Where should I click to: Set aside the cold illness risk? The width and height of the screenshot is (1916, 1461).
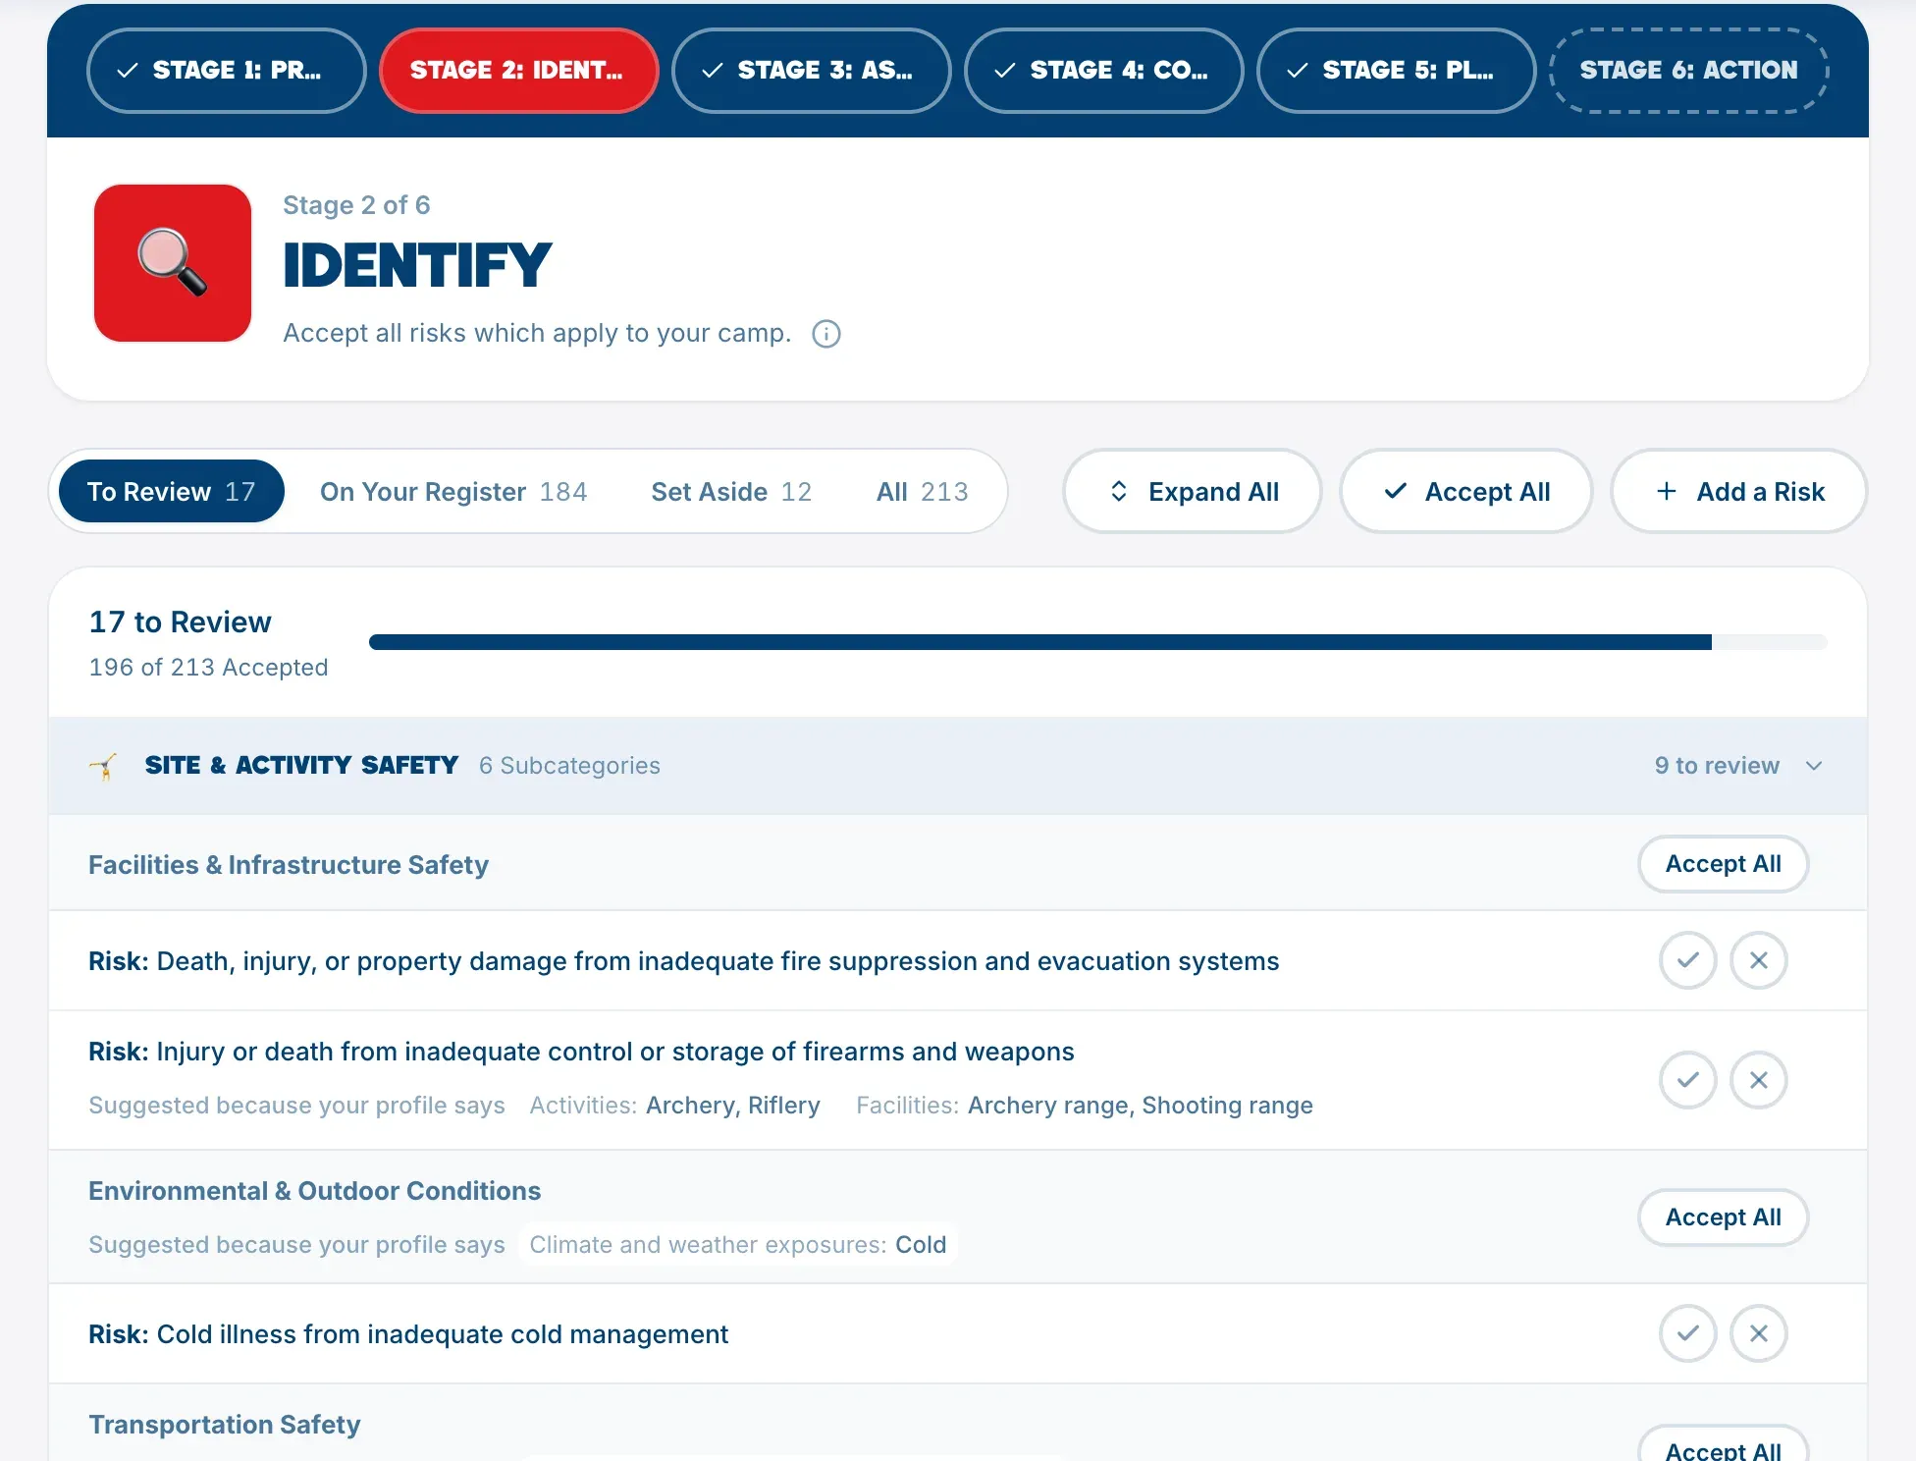[x=1758, y=1333]
